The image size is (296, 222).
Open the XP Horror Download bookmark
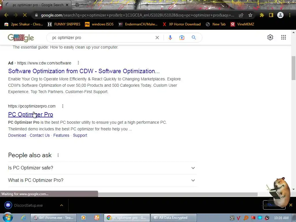click(x=182, y=24)
